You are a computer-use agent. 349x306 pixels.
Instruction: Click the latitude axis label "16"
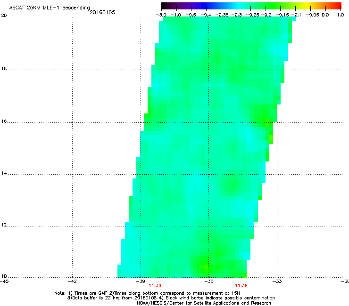coord(4,121)
